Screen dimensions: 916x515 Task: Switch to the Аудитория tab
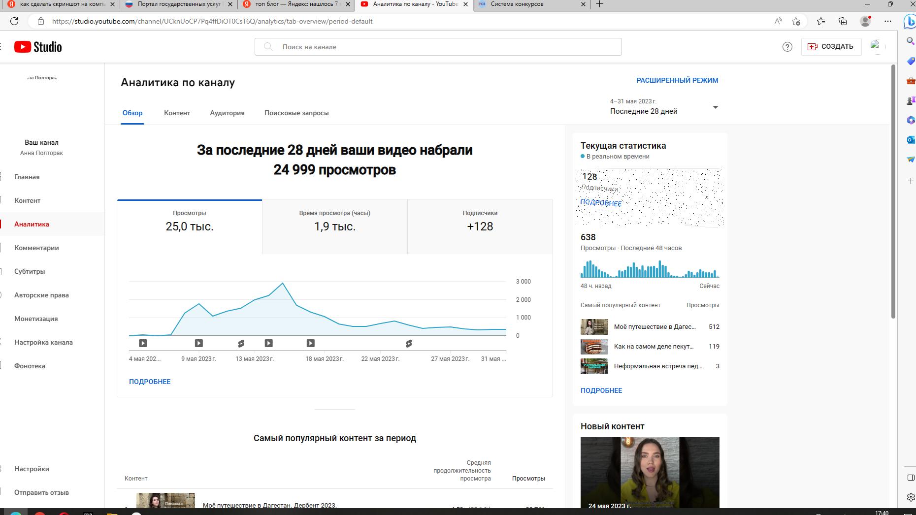point(227,113)
